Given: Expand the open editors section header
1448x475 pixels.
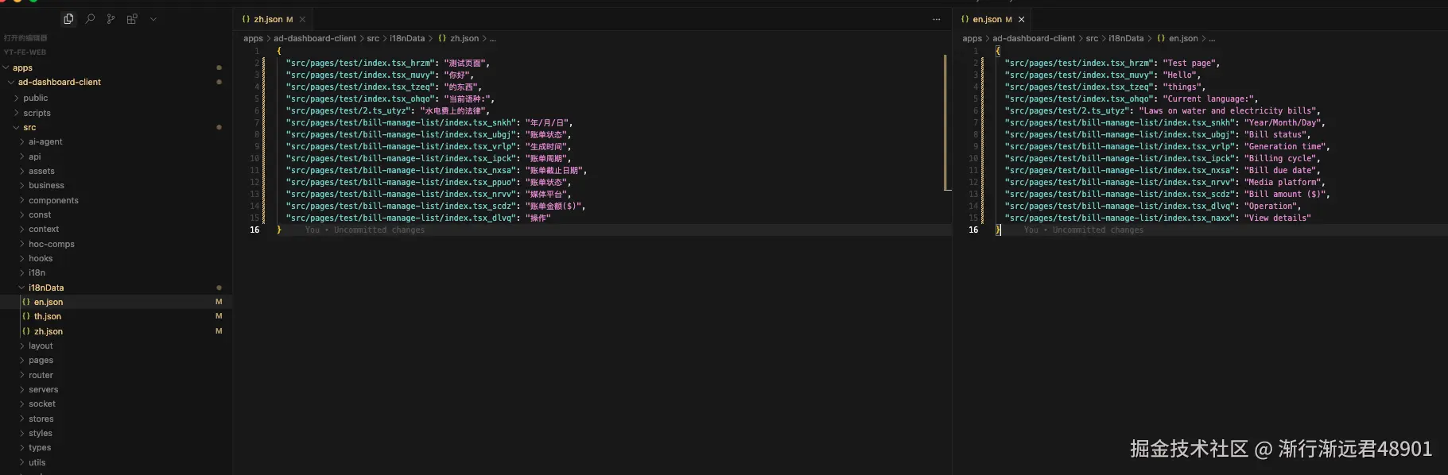Looking at the screenshot, I should (x=25, y=38).
